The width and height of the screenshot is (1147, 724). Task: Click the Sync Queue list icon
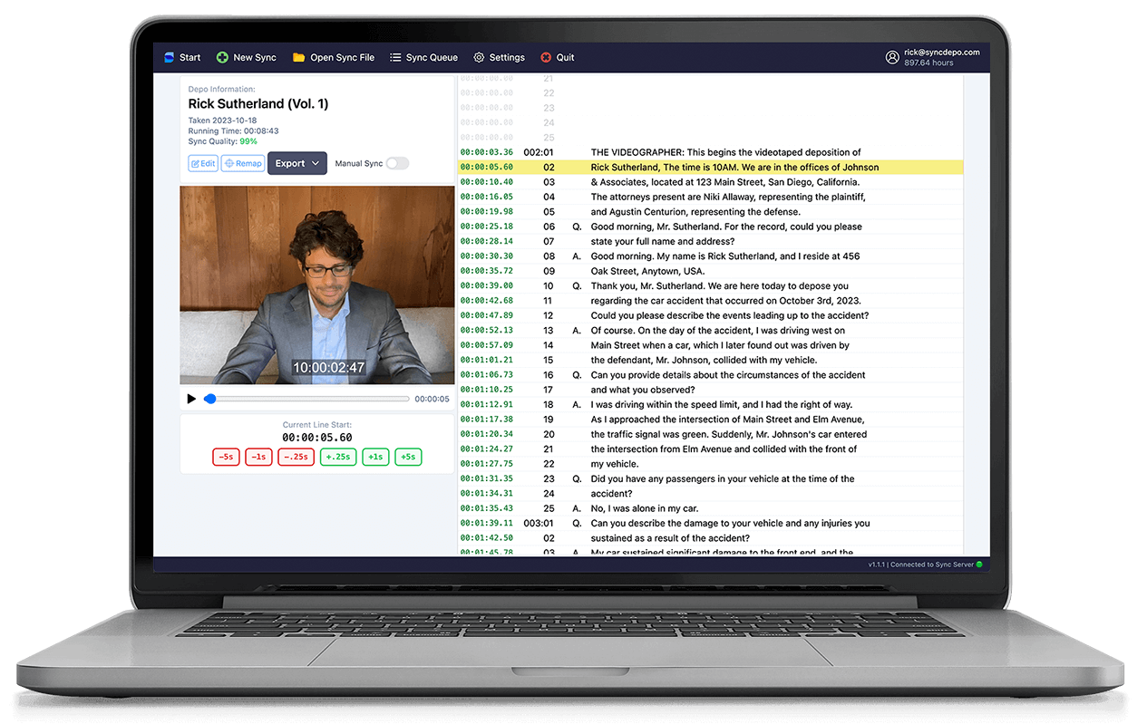tap(396, 57)
